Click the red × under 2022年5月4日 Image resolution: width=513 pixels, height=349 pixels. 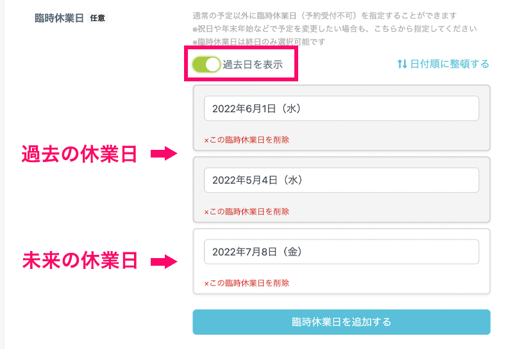[206, 211]
